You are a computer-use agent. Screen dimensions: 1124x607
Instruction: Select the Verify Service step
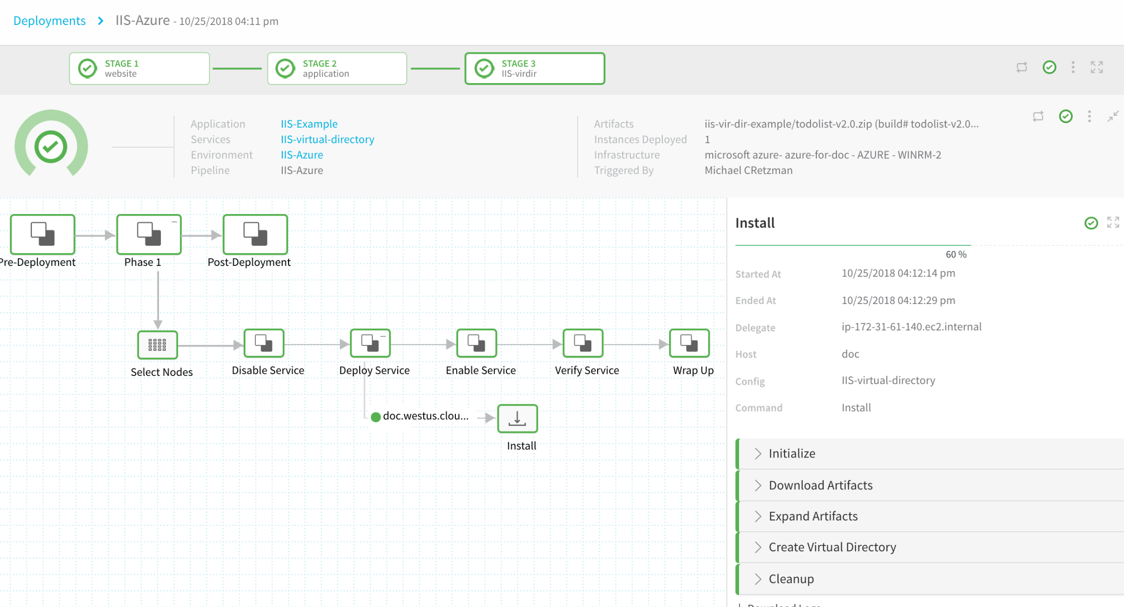tap(583, 343)
